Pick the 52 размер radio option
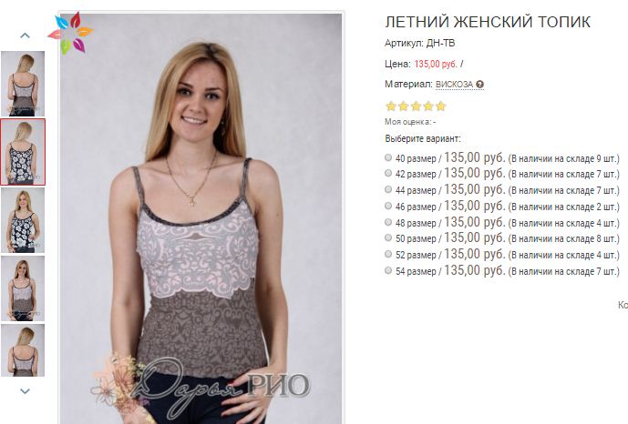This screenshot has height=424, width=628. coord(388,254)
